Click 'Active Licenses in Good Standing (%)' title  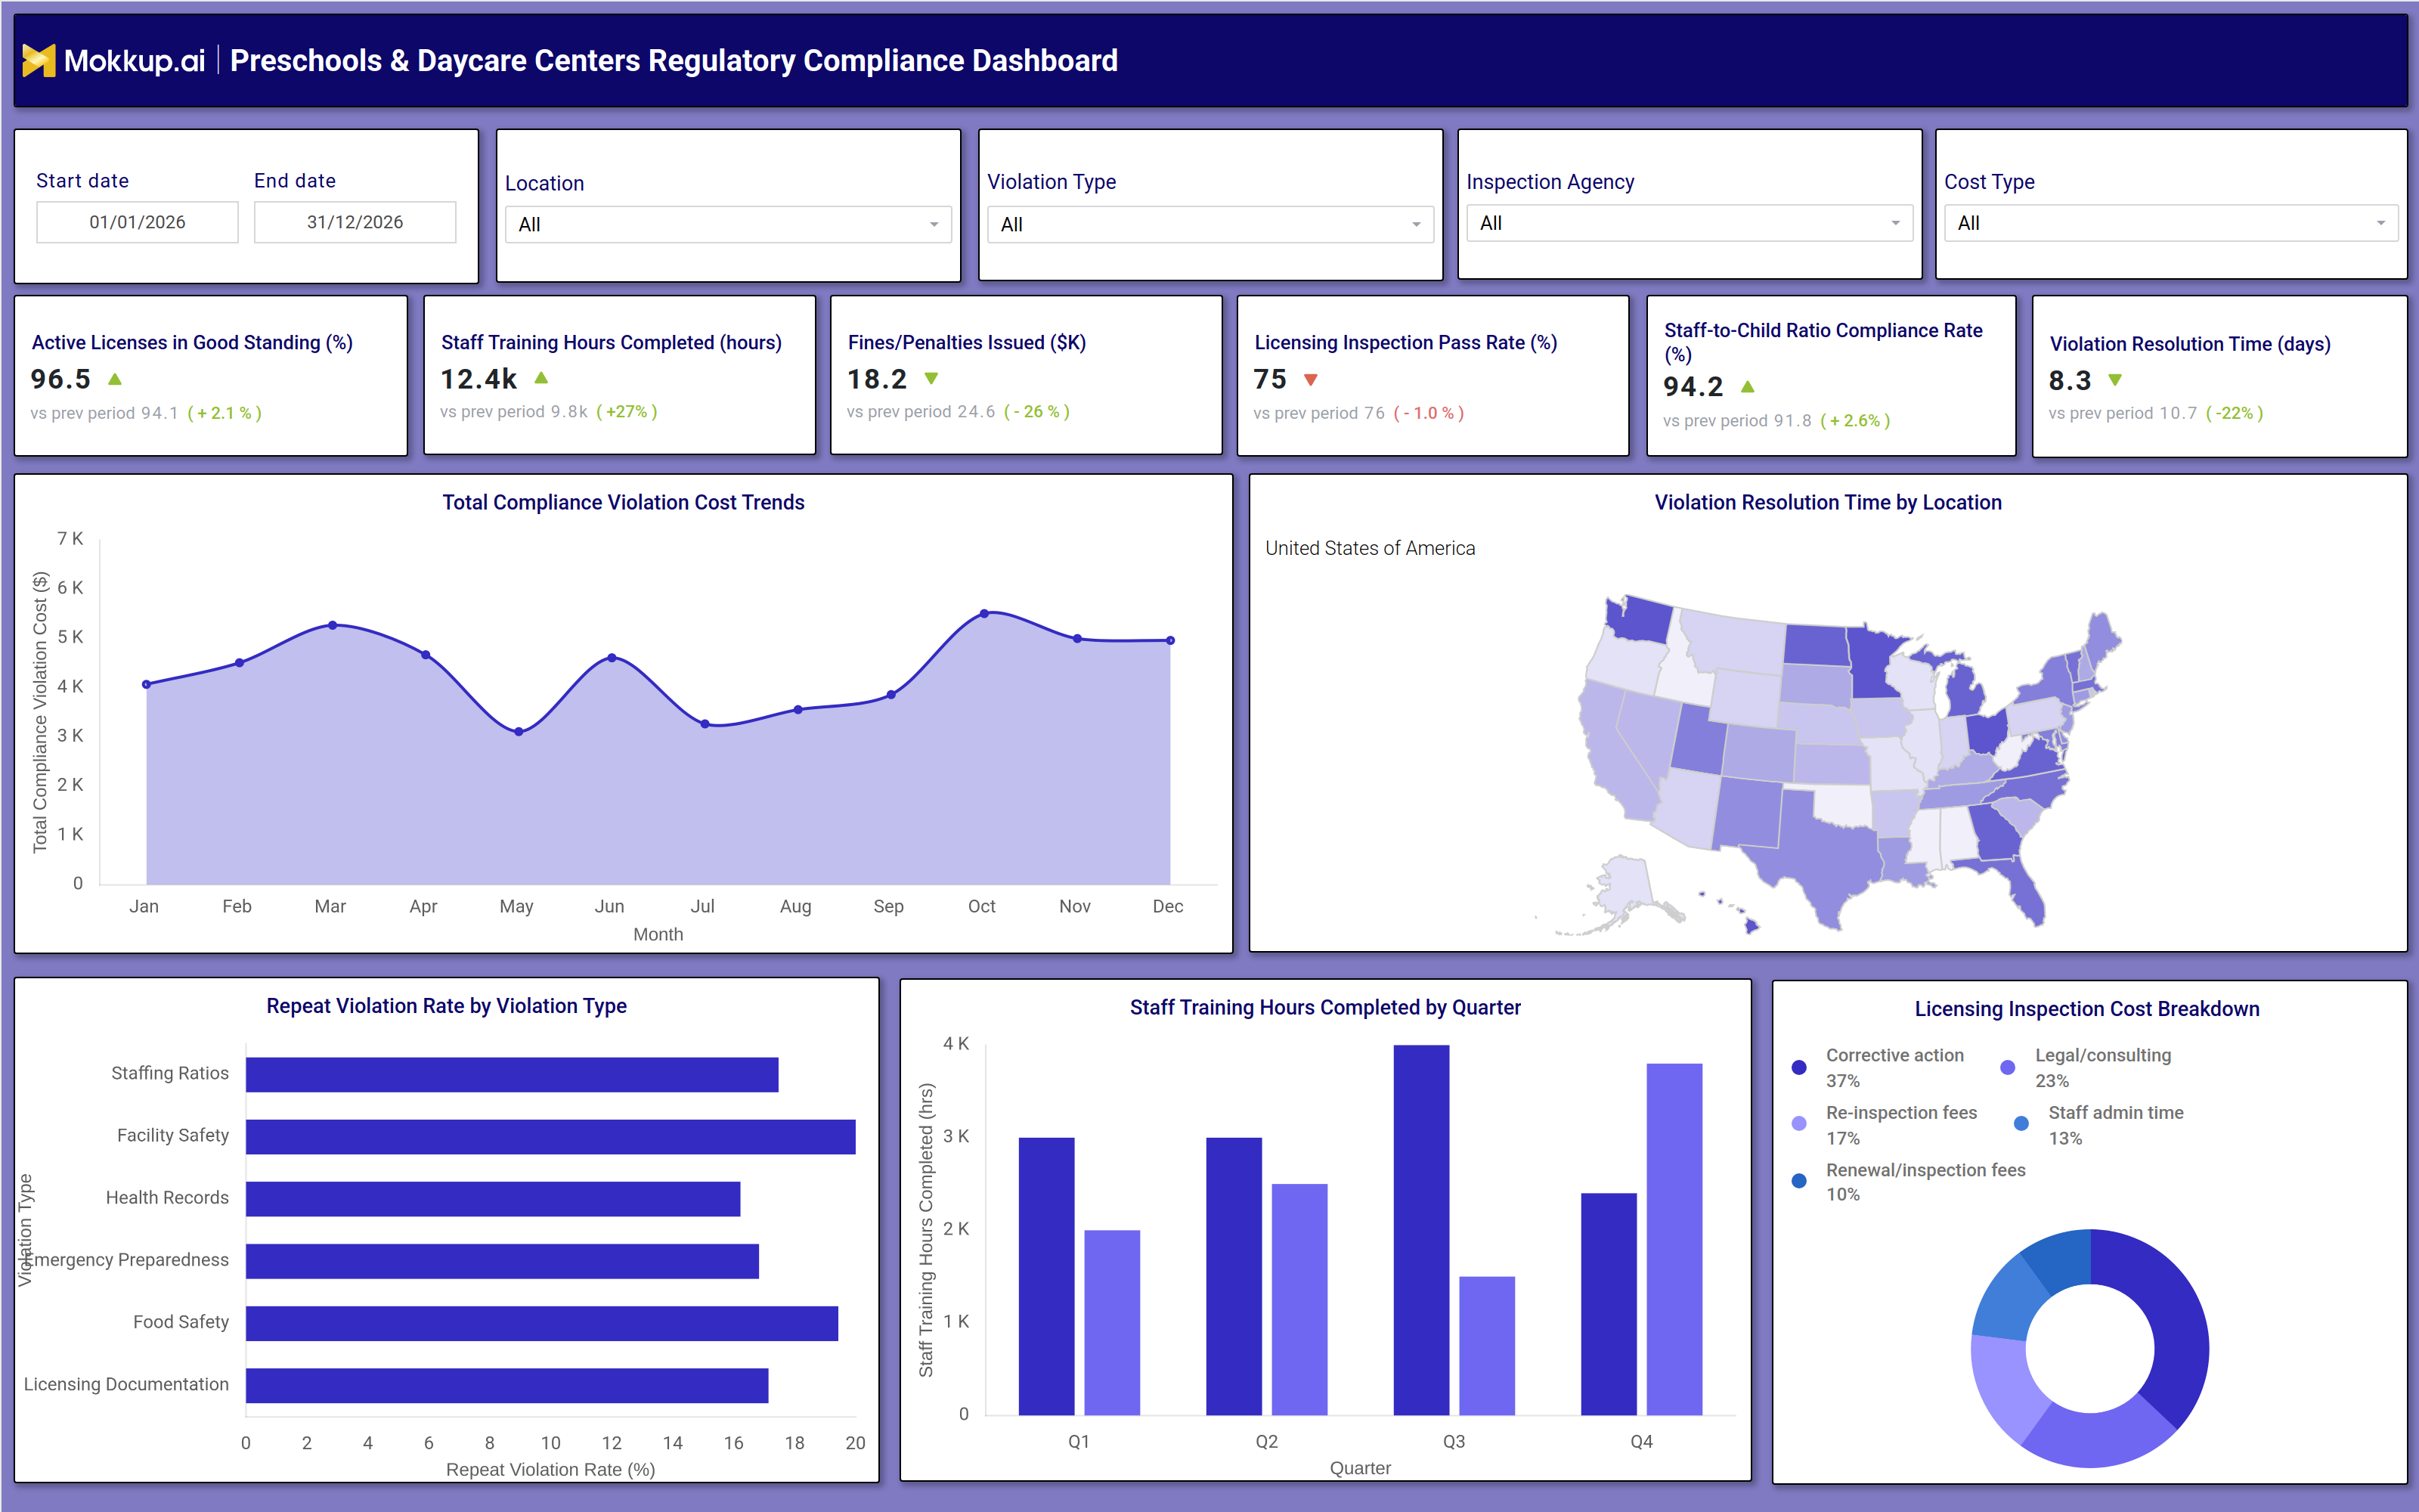(x=192, y=342)
